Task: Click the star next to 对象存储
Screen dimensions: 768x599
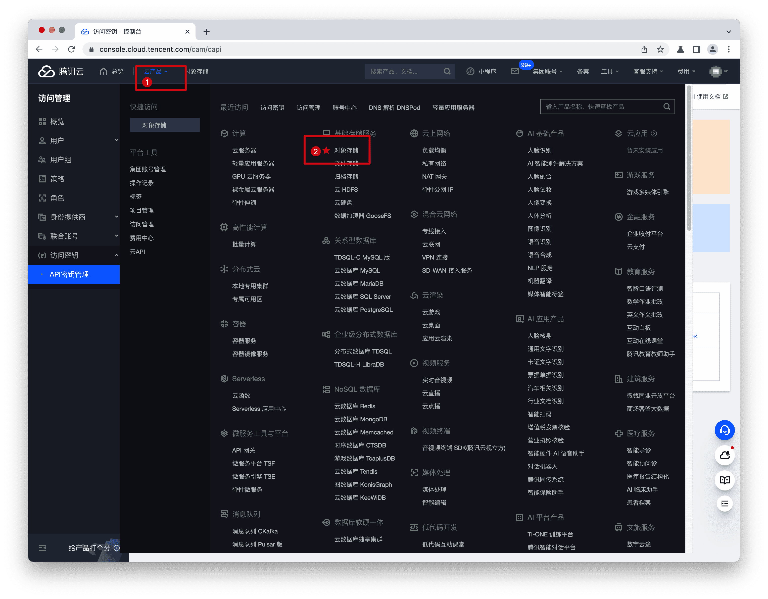Action: pos(326,151)
